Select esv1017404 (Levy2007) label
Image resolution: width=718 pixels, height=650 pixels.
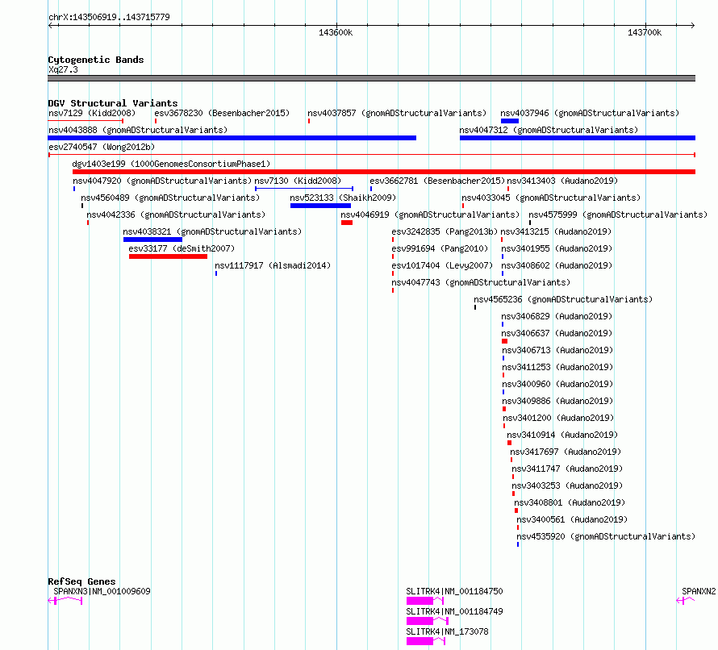point(442,265)
